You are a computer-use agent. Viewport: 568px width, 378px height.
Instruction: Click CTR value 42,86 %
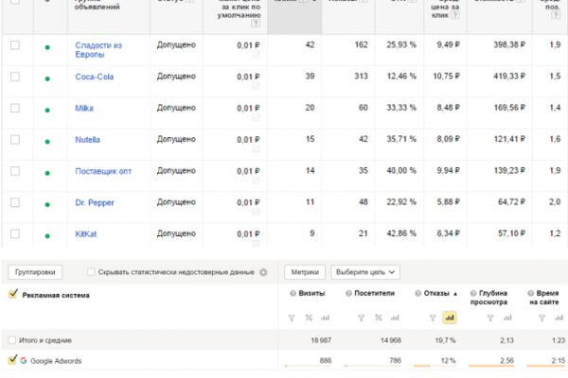(401, 233)
